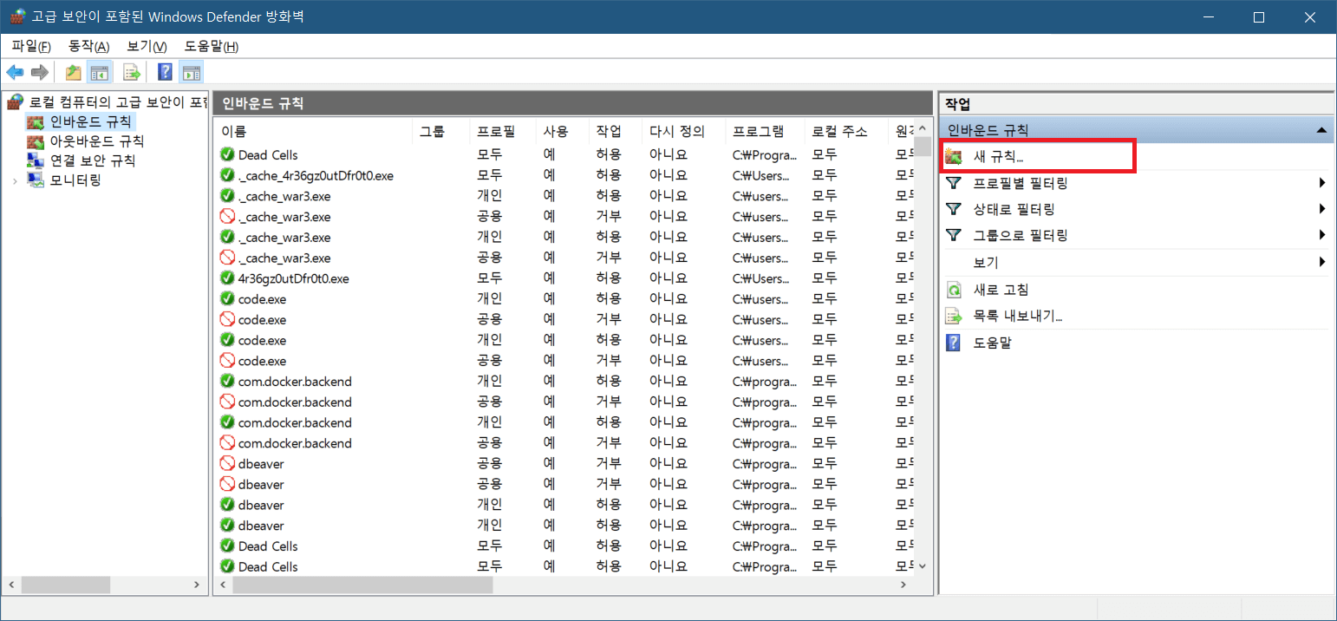Image resolution: width=1337 pixels, height=621 pixels.
Task: Click the 새로 고침 refresh action
Action: click(1001, 290)
